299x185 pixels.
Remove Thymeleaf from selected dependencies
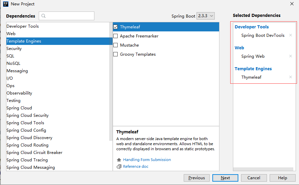tap(291, 77)
